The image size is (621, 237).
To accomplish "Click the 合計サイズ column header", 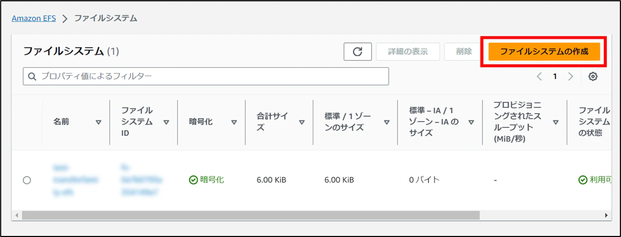I will tap(273, 123).
